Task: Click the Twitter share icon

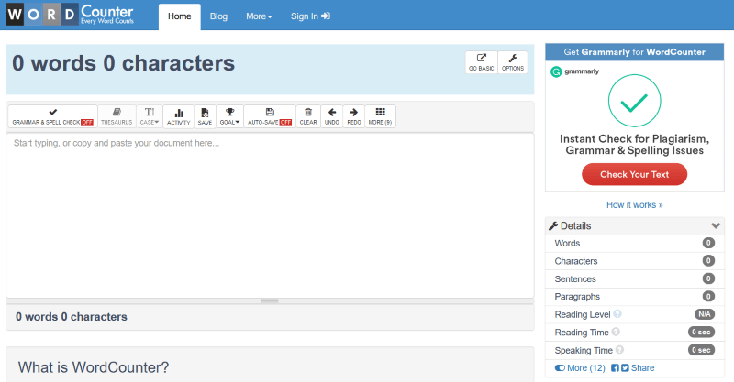Action: (x=625, y=368)
